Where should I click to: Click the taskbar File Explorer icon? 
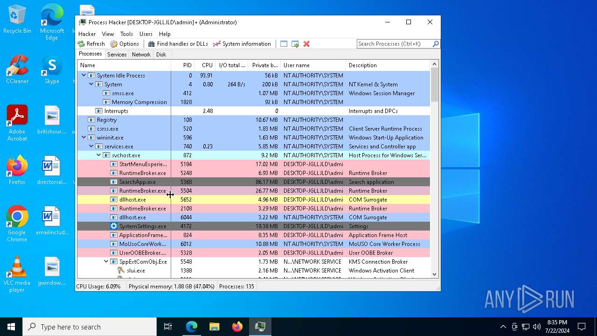click(x=215, y=327)
